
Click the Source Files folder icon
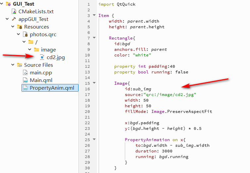pos(20,65)
